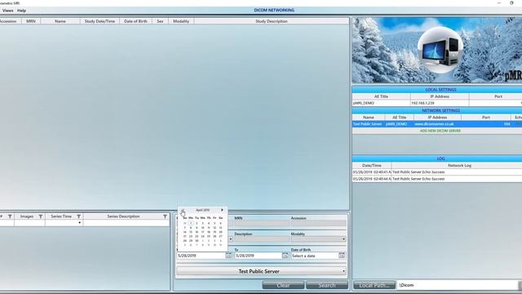
Task: Click the April 2019 calendar month header
Action: [202, 210]
